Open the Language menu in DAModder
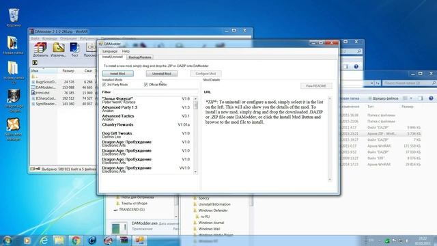Image resolution: width=437 pixels, height=246 pixels. (x=110, y=51)
